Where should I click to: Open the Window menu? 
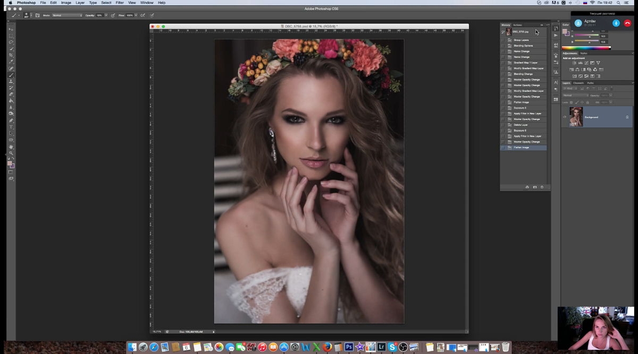147,3
